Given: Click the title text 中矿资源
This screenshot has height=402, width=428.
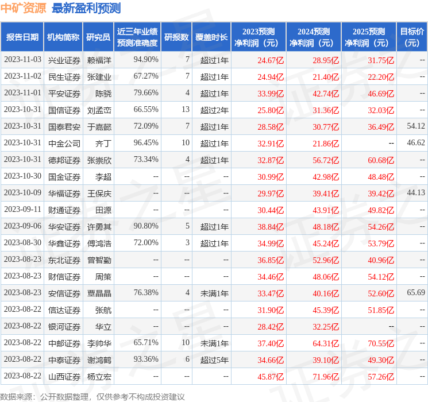Looking at the screenshot, I should [x=23, y=8].
